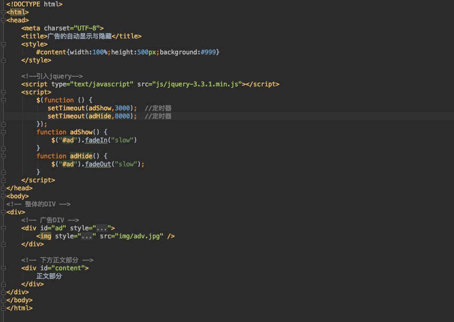The width and height of the screenshot is (454, 322).
Task: Click the 定时器 comment after 3000
Action: pos(158,108)
